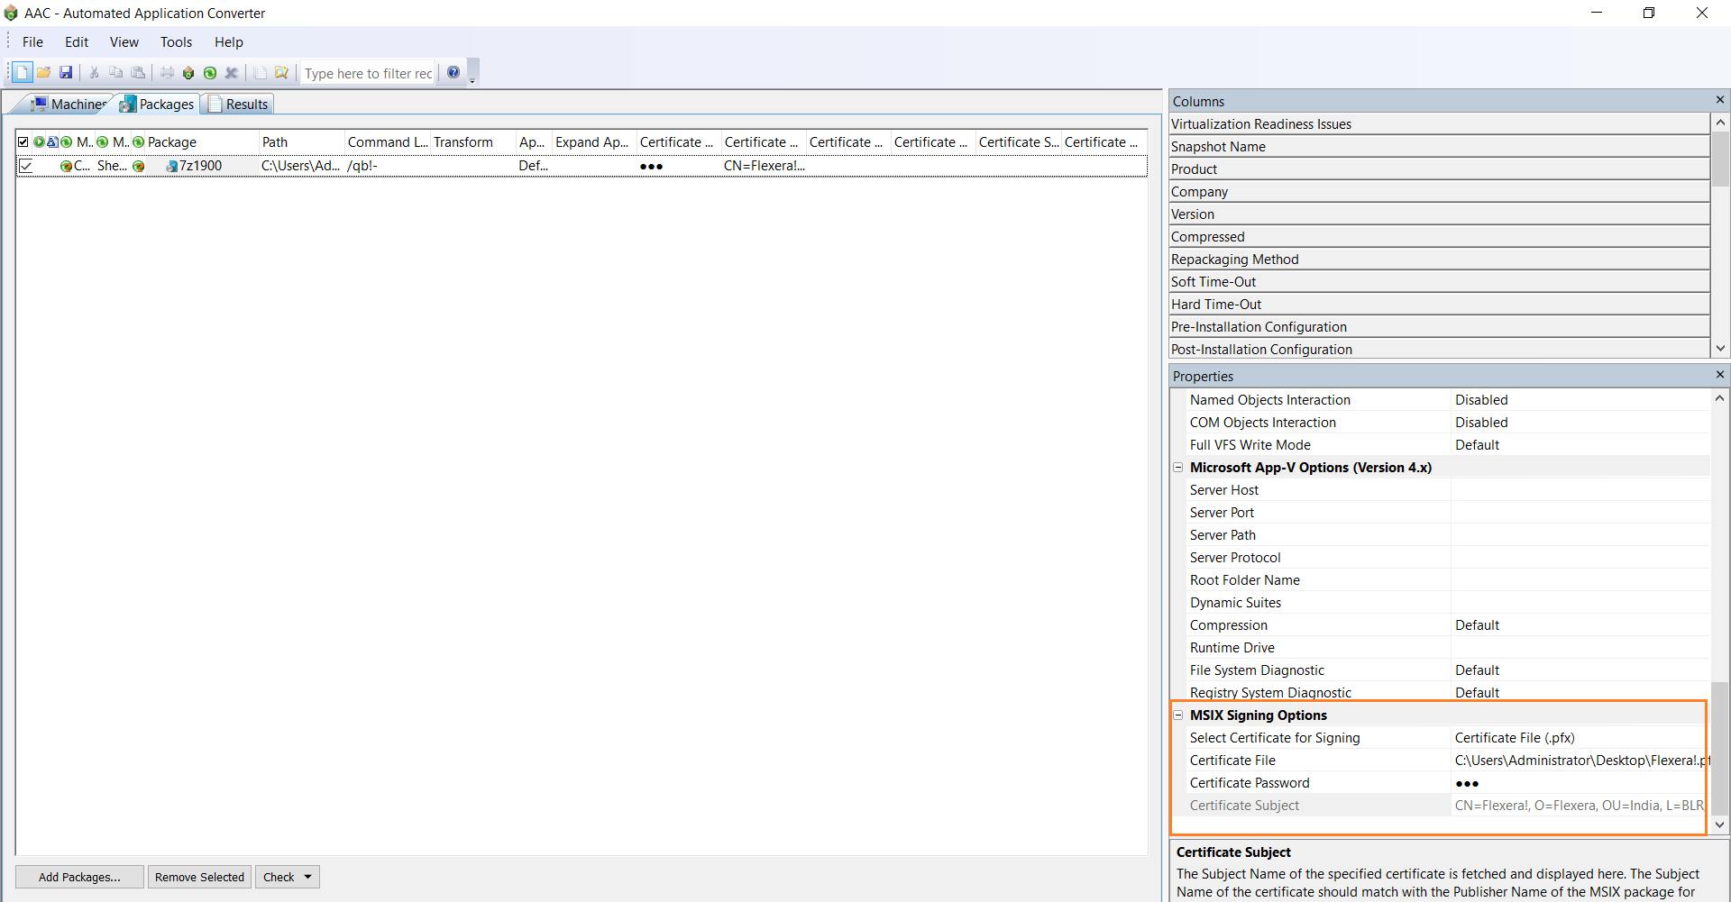Uncheck the 7z1900 package row checkbox

coord(26,166)
